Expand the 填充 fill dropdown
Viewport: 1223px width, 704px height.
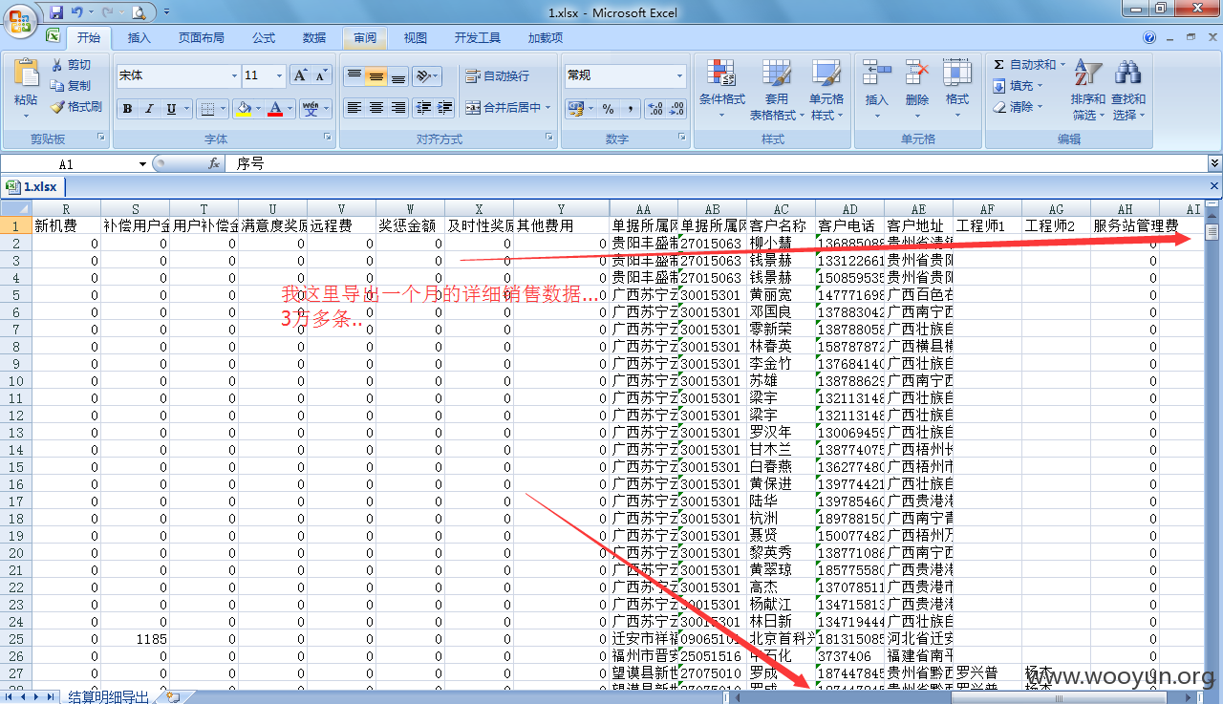(x=1041, y=86)
